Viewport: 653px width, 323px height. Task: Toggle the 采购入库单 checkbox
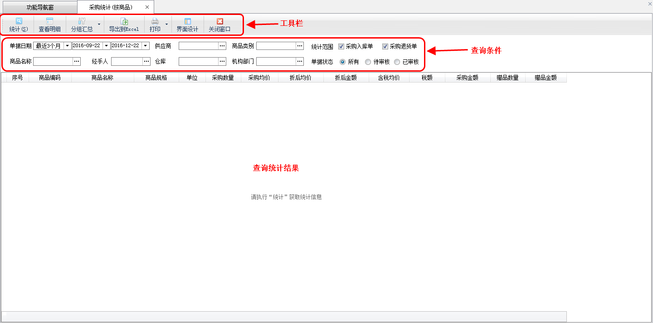coord(341,46)
